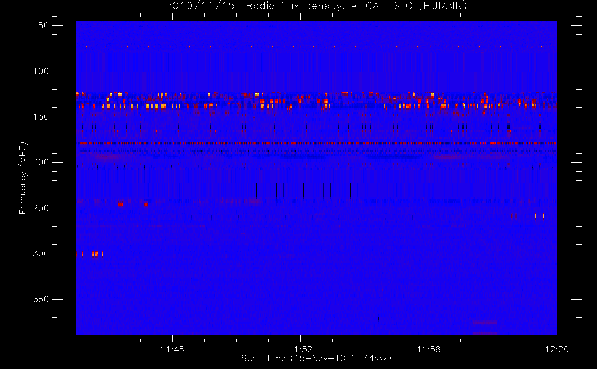Viewport: 597px width, 369px height.
Task: Click the 'Start Time (15-Nov-10 11:44:37)' axis label
Action: pos(316,358)
